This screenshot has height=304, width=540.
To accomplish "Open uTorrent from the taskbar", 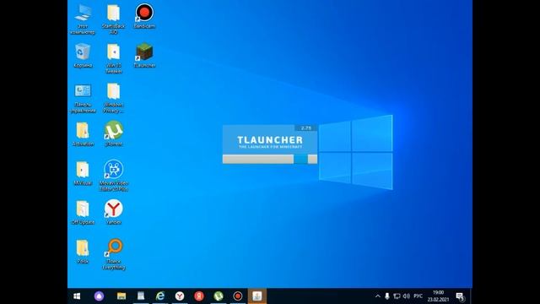I will (219, 296).
